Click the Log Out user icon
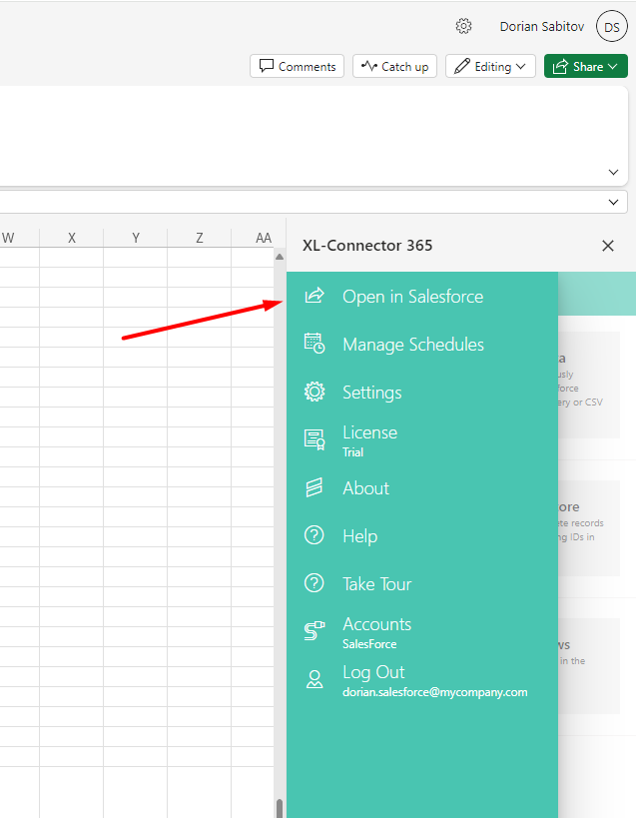 [x=315, y=679]
